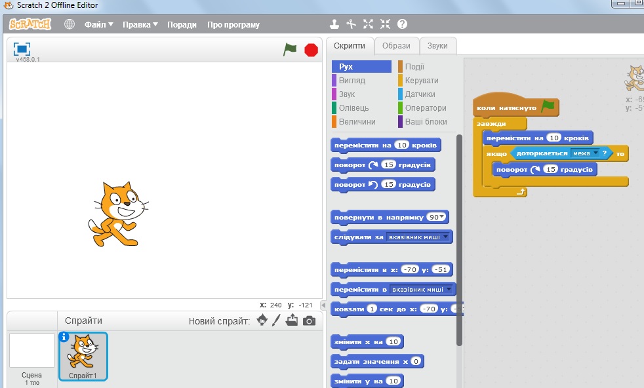The height and width of the screenshot is (388, 644).
Task: Click steps field in script's перемістити block
Action: [554, 138]
